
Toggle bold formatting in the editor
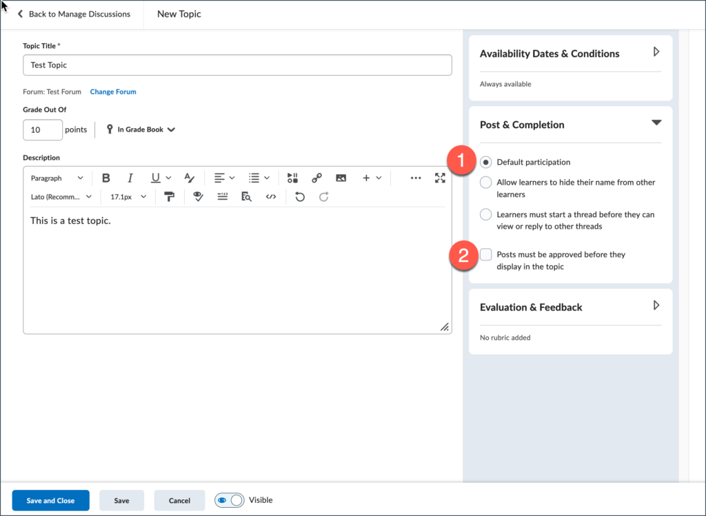coord(105,178)
